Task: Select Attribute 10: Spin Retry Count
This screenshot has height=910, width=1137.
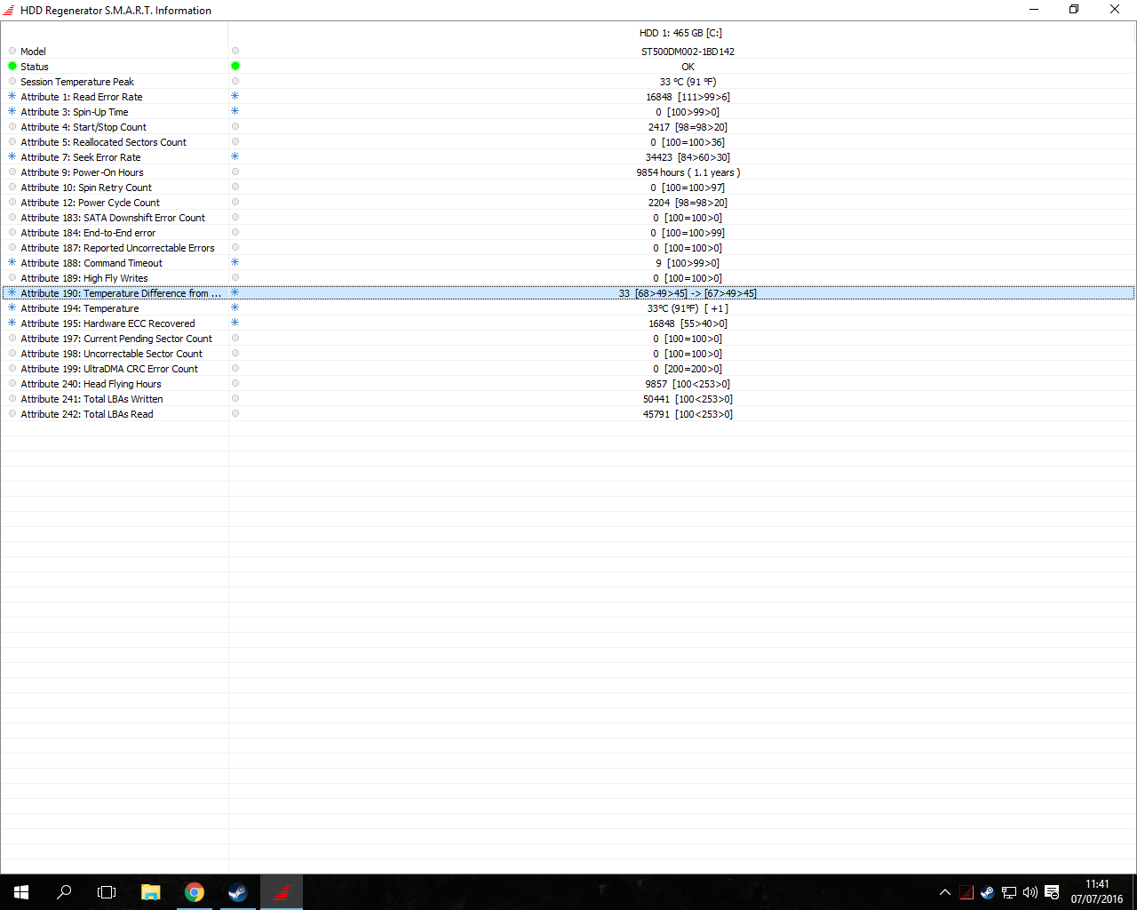Action: click(x=86, y=188)
